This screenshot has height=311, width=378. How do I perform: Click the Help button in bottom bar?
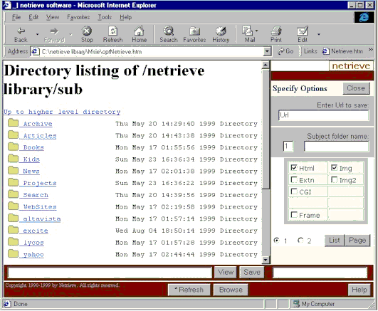coord(359,290)
